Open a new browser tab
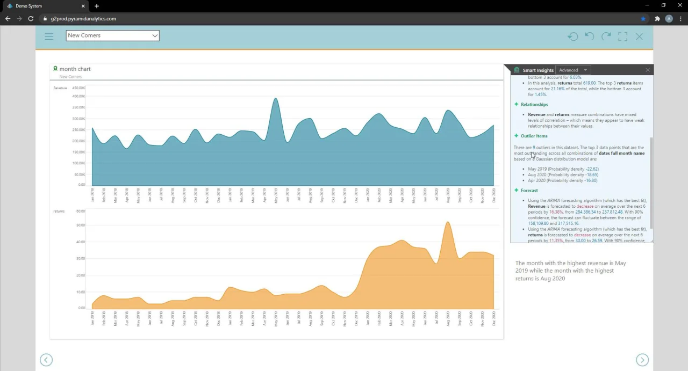This screenshot has height=371, width=688. 97,6
